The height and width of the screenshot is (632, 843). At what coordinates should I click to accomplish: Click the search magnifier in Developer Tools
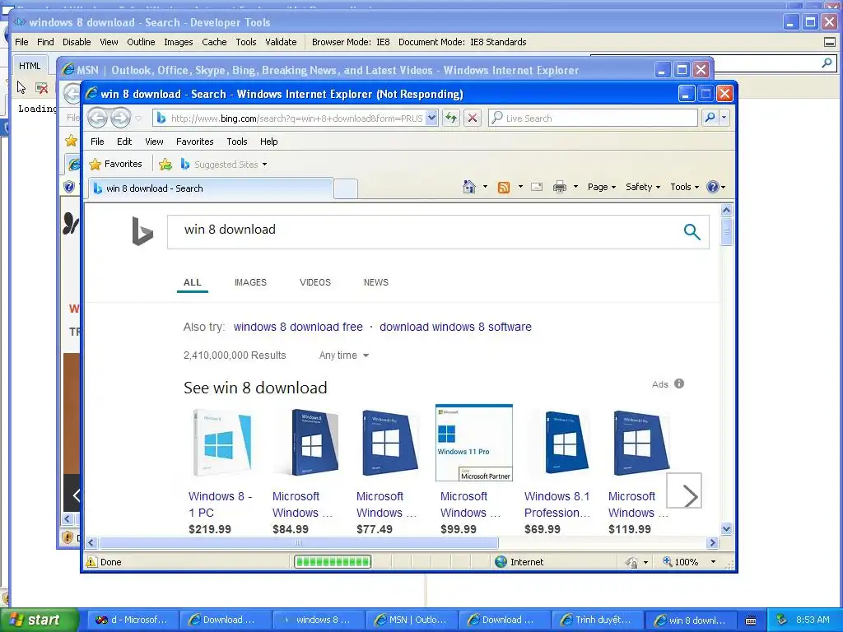827,63
